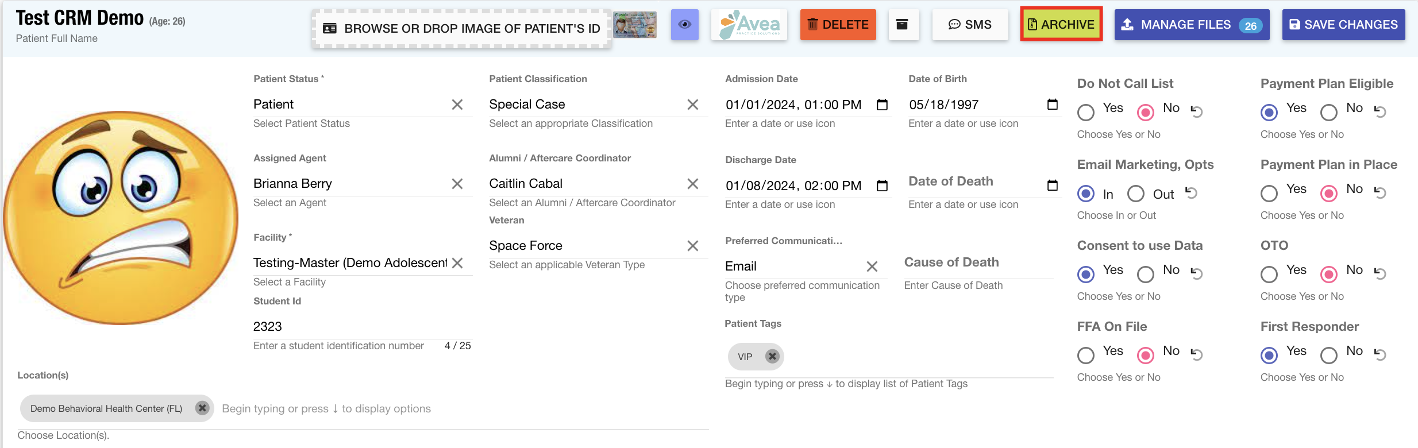Reset the Do Not Call List selection

(x=1197, y=111)
